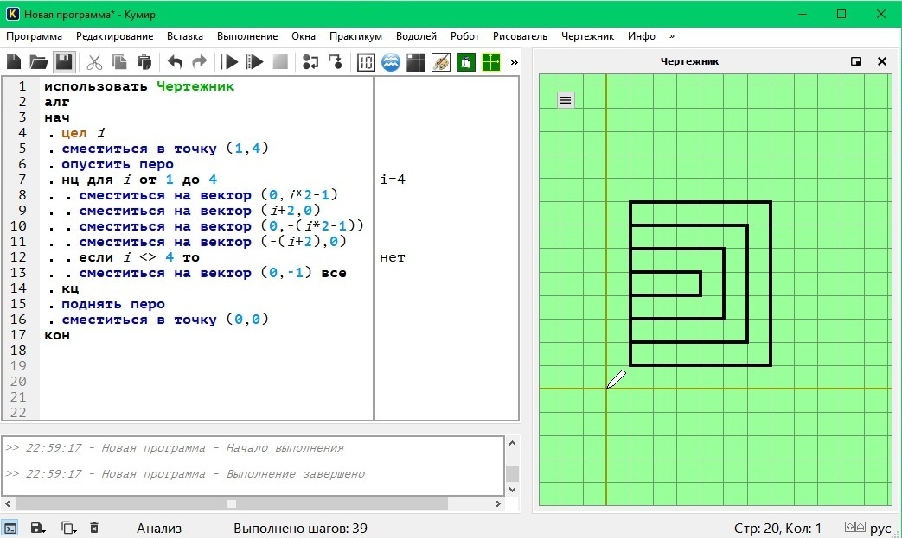This screenshot has width=902, height=538.
Task: Open the Чертежник menu
Action: [587, 36]
